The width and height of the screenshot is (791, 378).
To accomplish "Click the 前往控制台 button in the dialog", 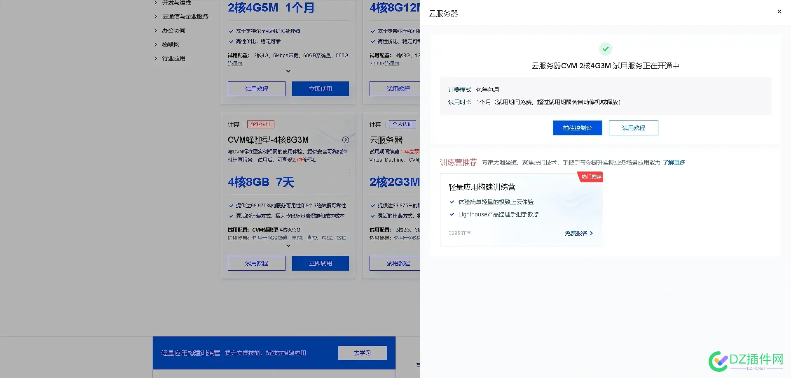I will point(577,128).
